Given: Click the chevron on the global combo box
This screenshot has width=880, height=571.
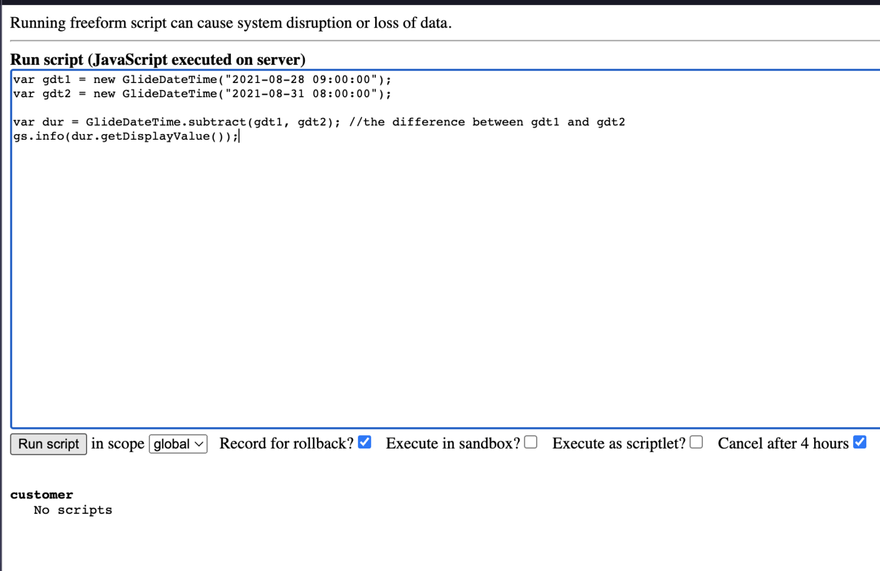Looking at the screenshot, I should click(x=198, y=444).
